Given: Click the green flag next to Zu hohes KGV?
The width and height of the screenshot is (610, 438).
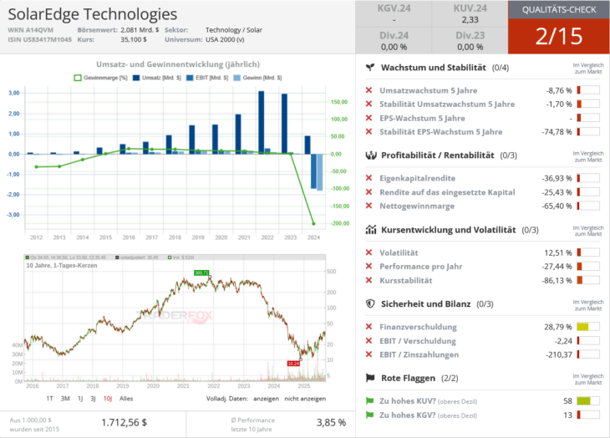Looking at the screenshot, I should pos(369,415).
